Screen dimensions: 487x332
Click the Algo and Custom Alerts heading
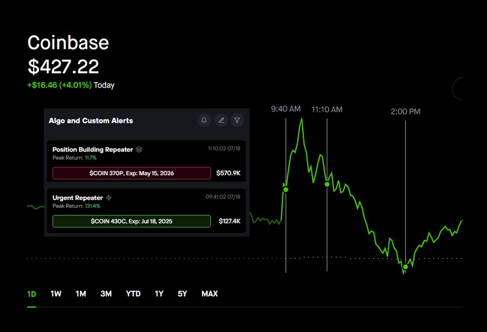pos(91,120)
